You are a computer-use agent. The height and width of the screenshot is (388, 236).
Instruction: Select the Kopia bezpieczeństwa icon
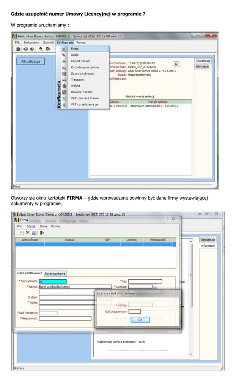tap(65, 67)
